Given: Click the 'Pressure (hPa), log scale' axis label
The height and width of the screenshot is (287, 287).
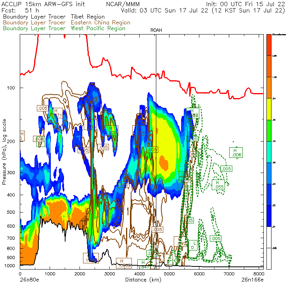Looking at the screenshot, I should click(4, 152).
